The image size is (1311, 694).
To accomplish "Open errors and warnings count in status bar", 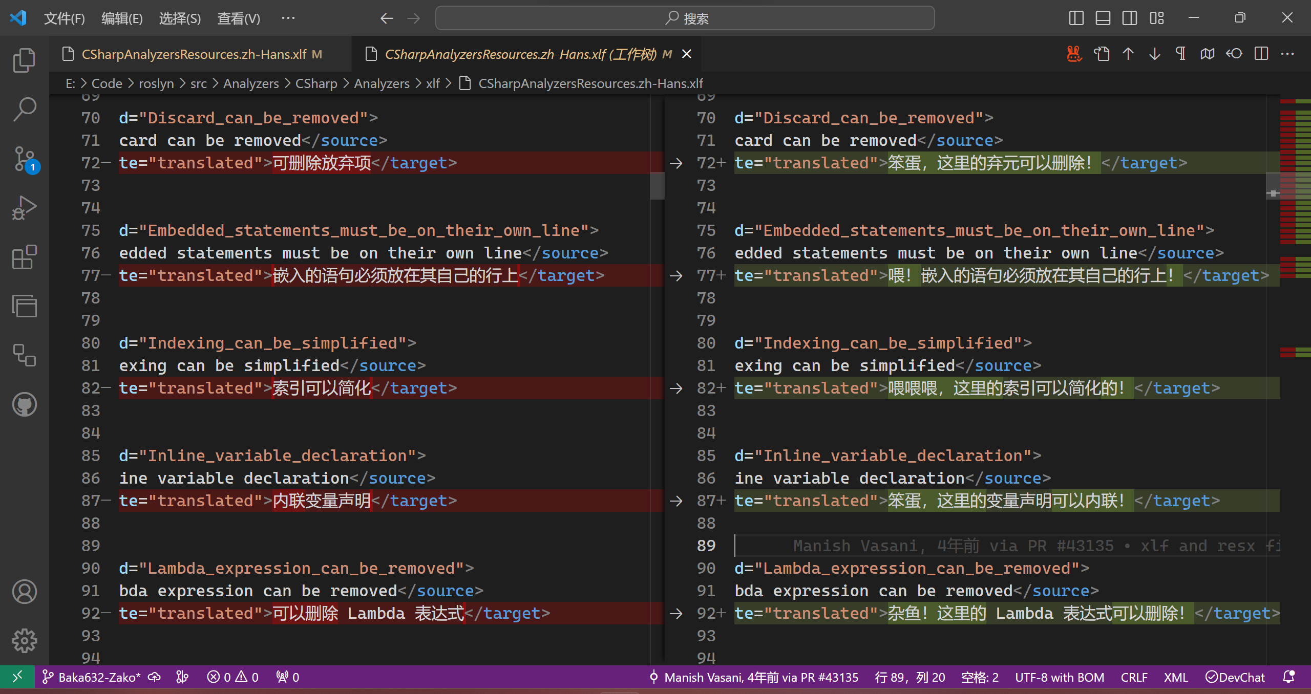I will [x=232, y=677].
